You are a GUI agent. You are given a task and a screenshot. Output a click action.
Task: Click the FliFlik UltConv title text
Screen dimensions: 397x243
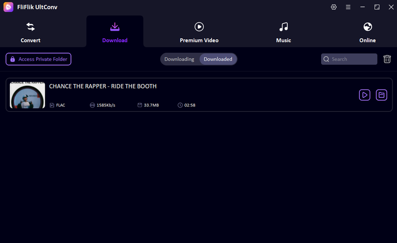(x=37, y=7)
